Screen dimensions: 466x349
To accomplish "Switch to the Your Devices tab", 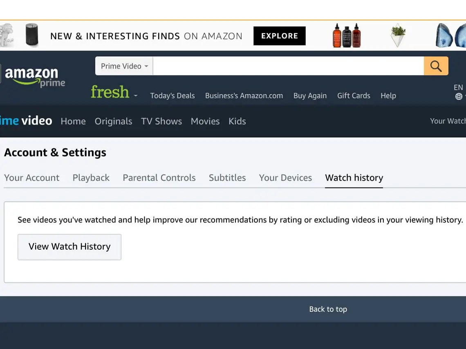I will click(x=285, y=178).
